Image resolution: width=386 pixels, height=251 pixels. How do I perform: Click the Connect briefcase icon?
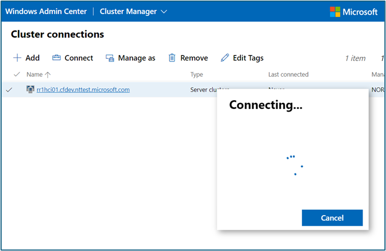(56, 58)
